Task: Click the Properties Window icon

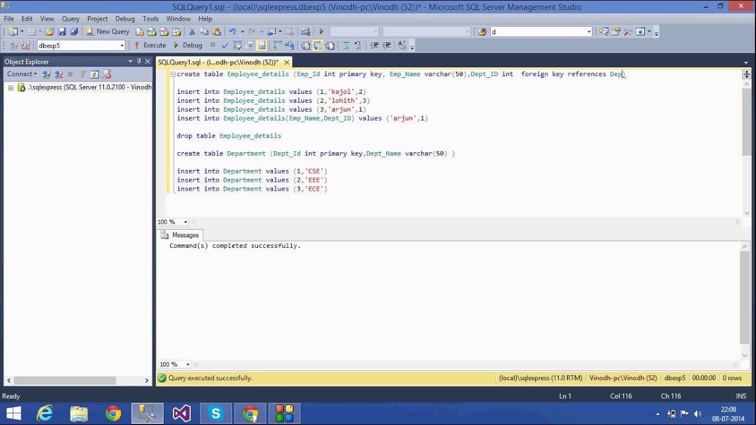Action: [x=616, y=32]
